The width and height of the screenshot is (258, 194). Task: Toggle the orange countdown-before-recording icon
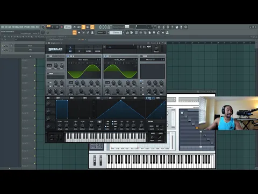pyautogui.click(x=83, y=27)
